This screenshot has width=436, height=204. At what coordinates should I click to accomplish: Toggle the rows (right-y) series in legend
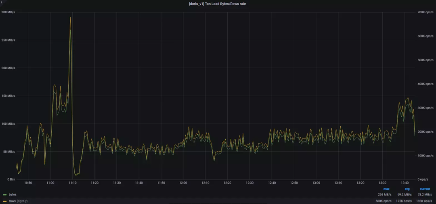18,201
